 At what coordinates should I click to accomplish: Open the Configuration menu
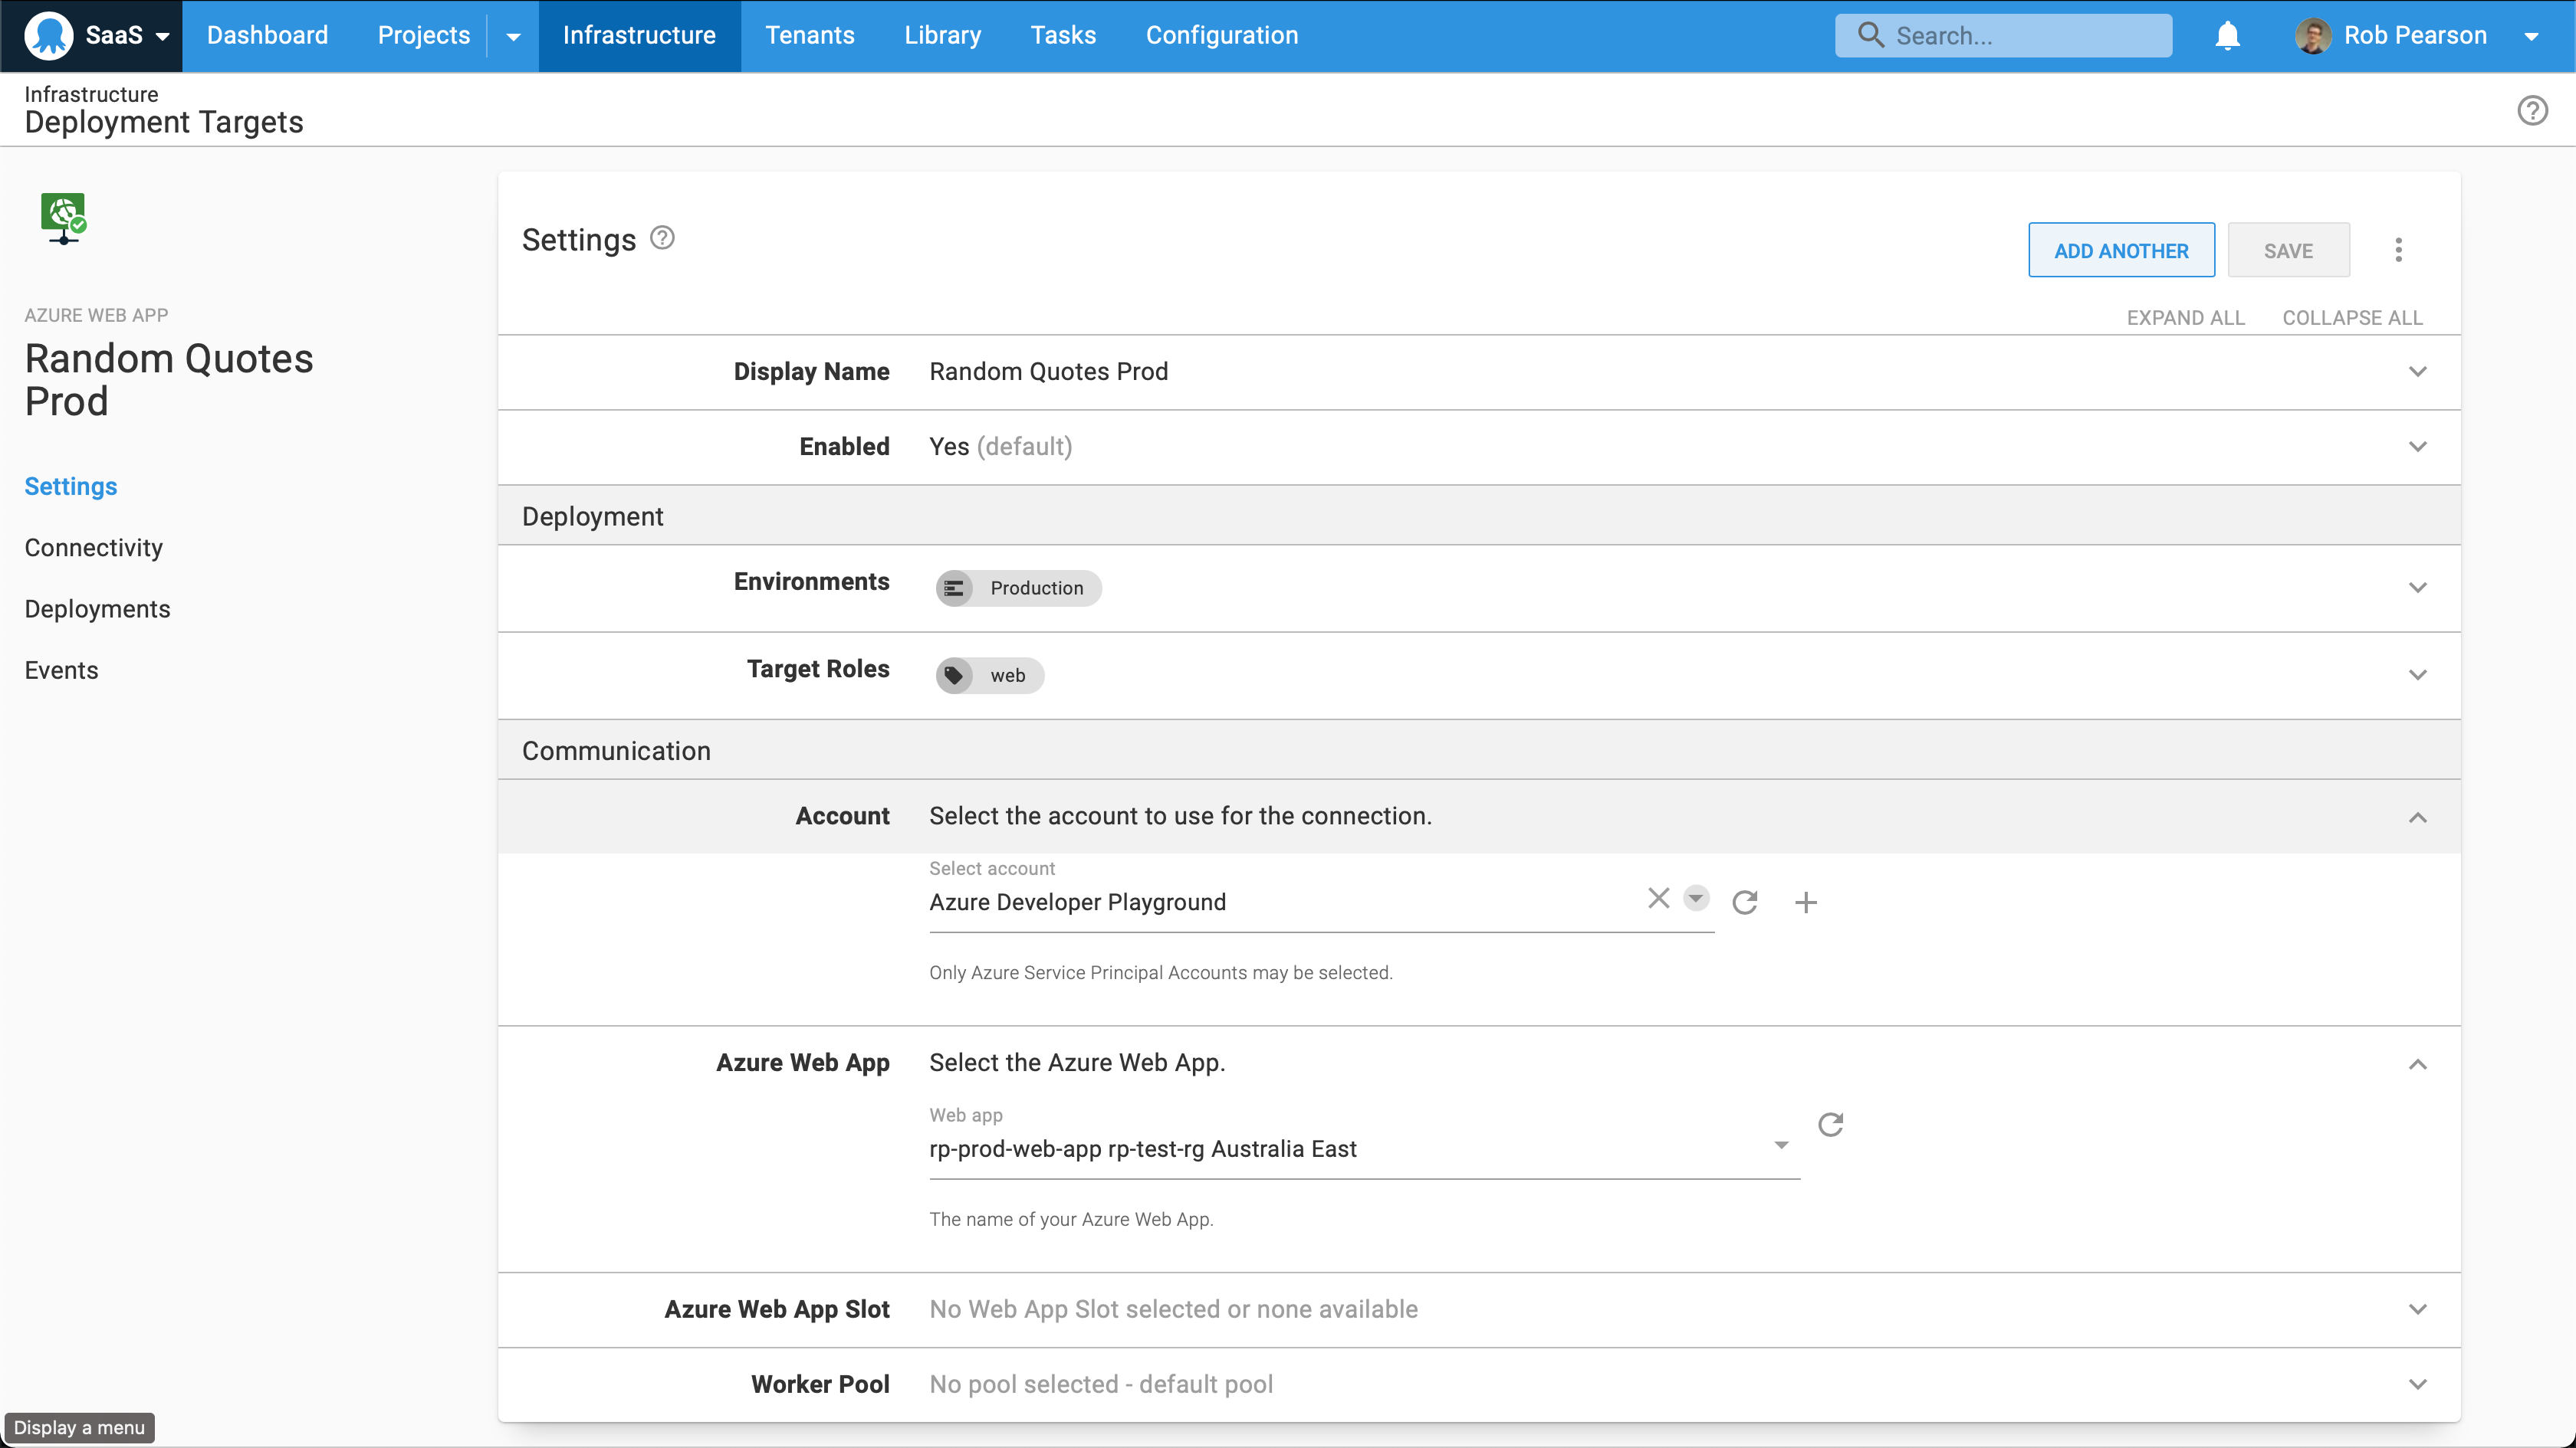click(x=1221, y=35)
